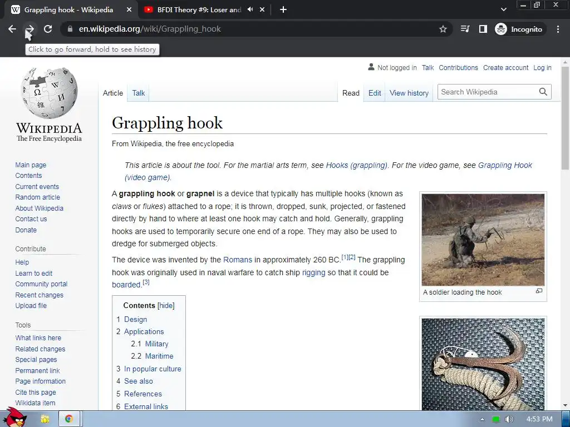
Task: Open the Article namespace tab
Action: [x=112, y=93]
